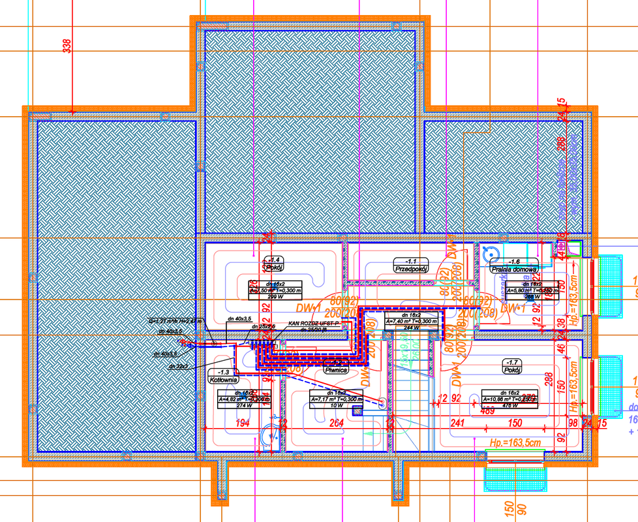This screenshot has width=638, height=522.
Task: Select the -1.4 Pokój room label
Action: coord(275,264)
